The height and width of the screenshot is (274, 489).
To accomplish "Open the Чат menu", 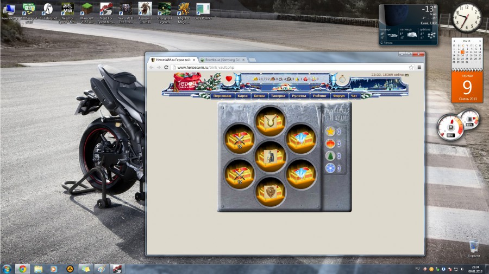I will (354, 96).
